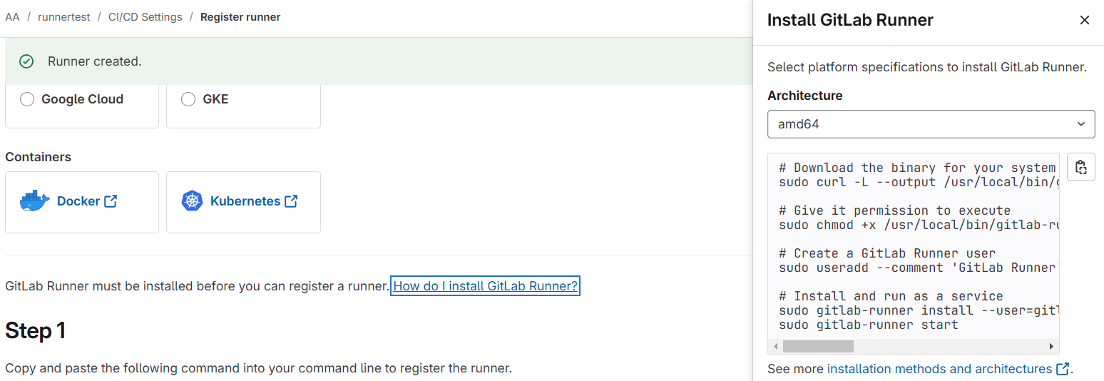
Task: Go to CI/CD Settings breadcrumb
Action: point(145,17)
